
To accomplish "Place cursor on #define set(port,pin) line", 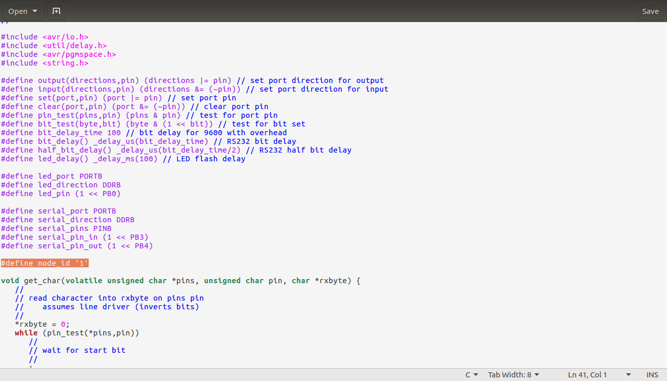I will tap(118, 98).
